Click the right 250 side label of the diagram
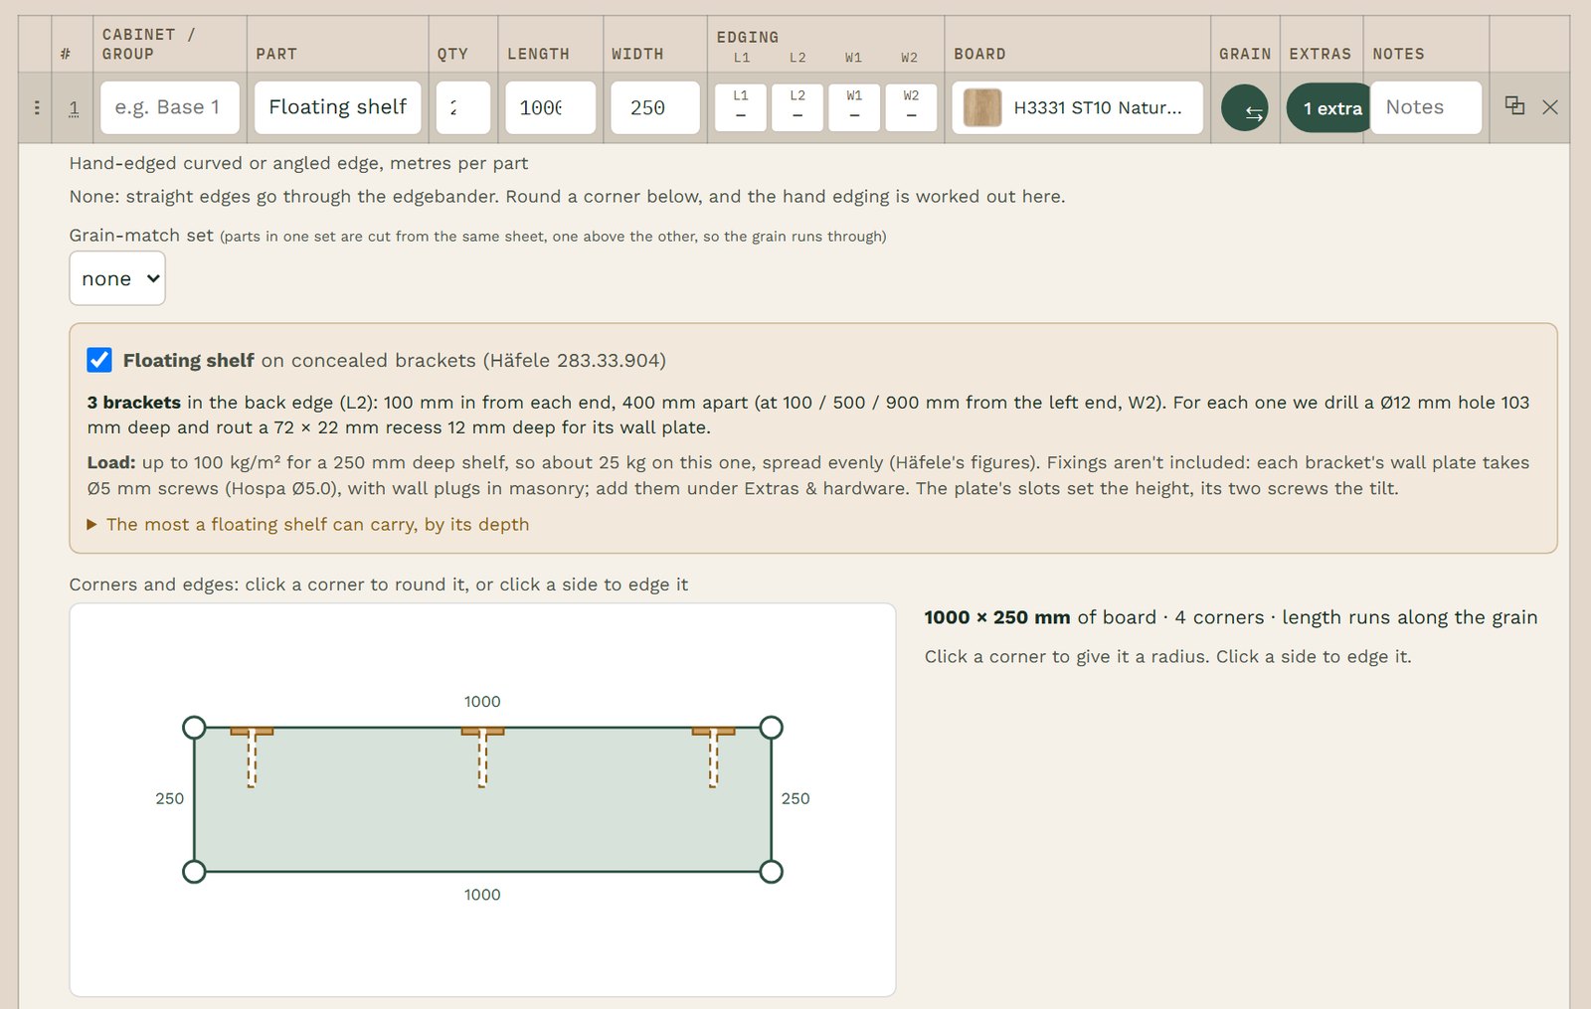Image resolution: width=1591 pixels, height=1009 pixels. [x=795, y=798]
